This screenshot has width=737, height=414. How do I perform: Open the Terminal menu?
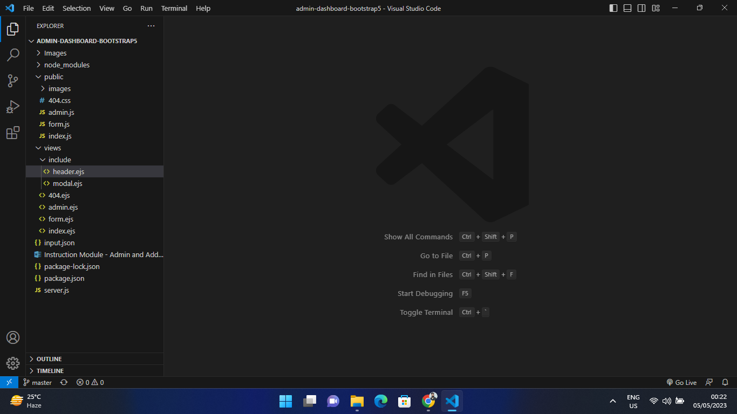[x=174, y=8]
